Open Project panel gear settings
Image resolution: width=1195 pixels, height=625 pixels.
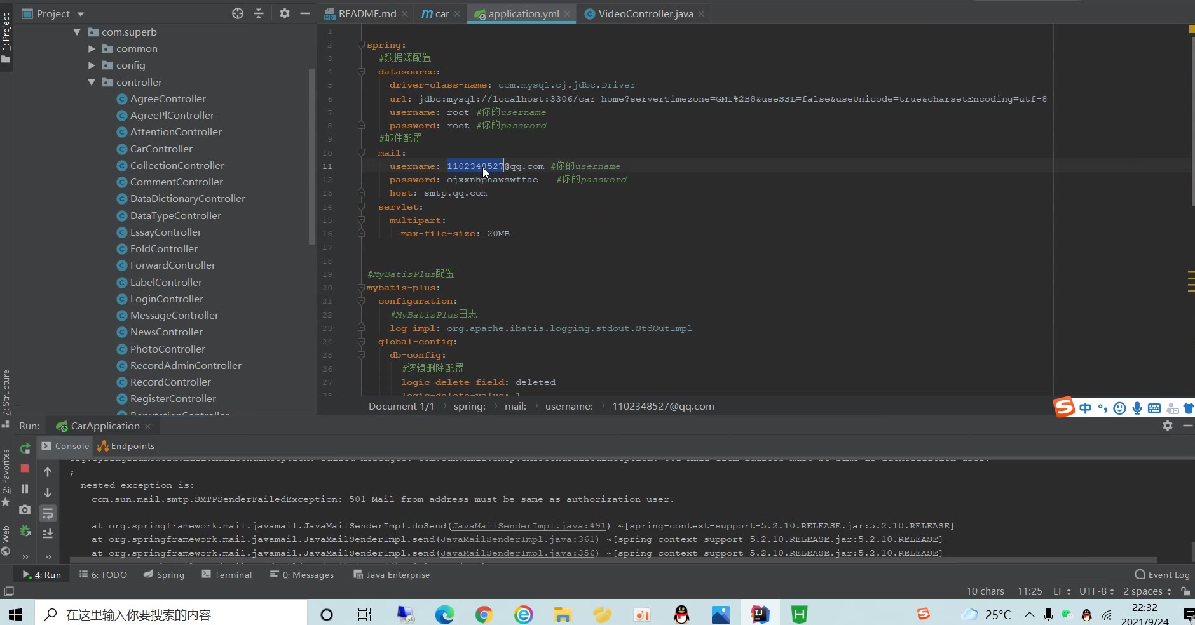point(285,13)
